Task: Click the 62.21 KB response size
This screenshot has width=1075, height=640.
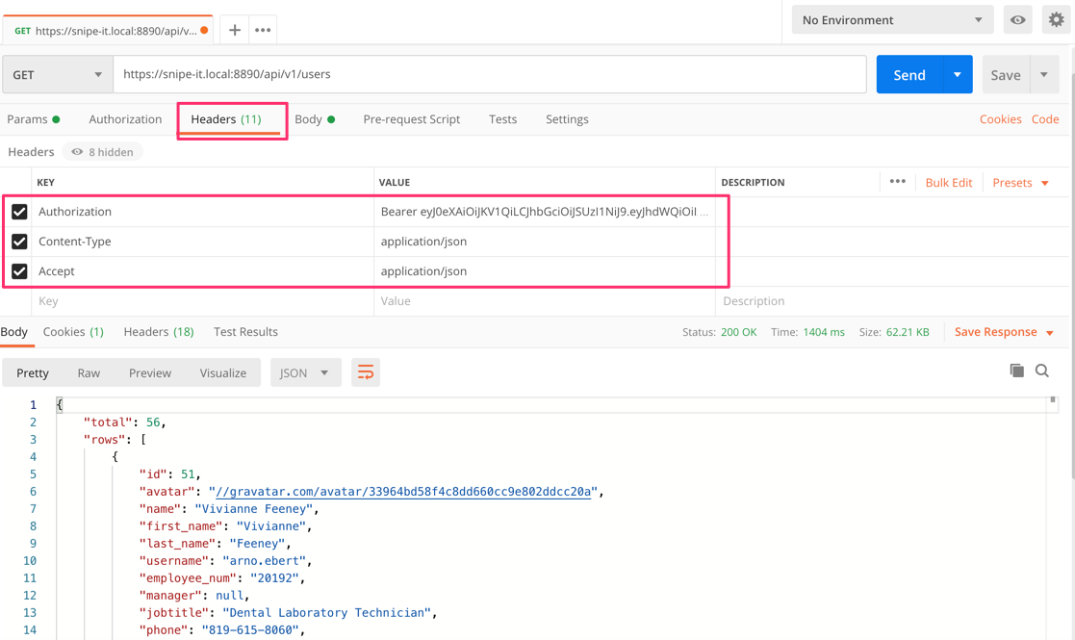Action: 907,332
